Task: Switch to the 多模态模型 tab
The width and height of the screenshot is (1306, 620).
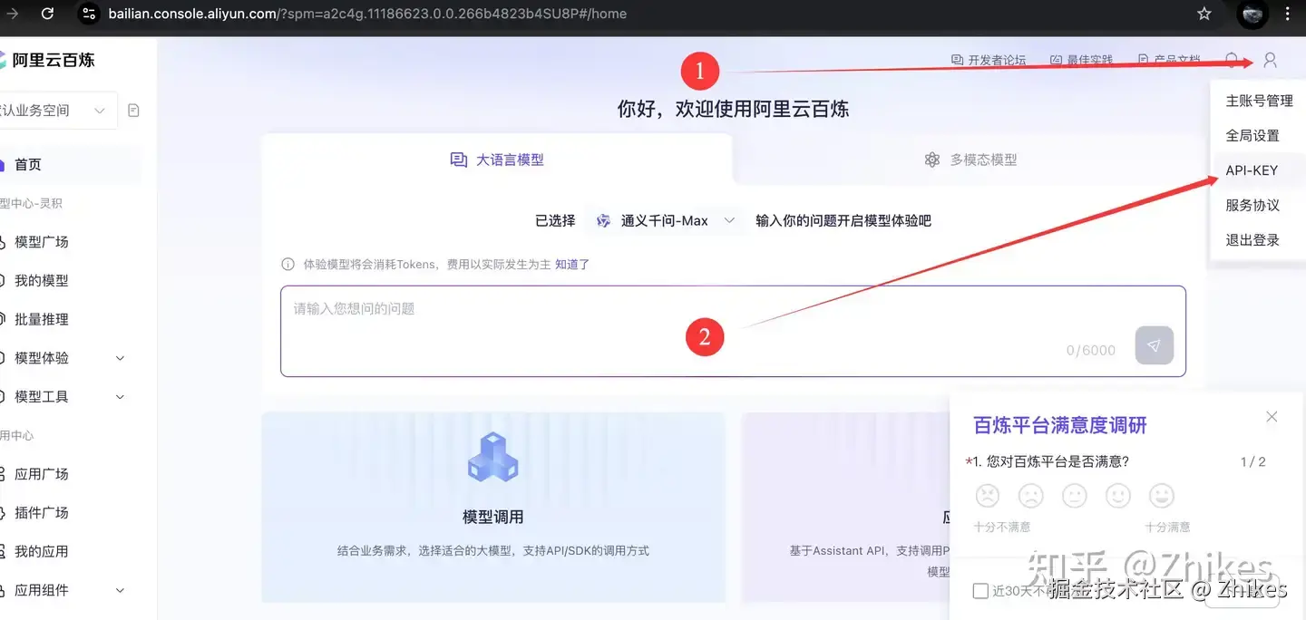Action: click(970, 160)
